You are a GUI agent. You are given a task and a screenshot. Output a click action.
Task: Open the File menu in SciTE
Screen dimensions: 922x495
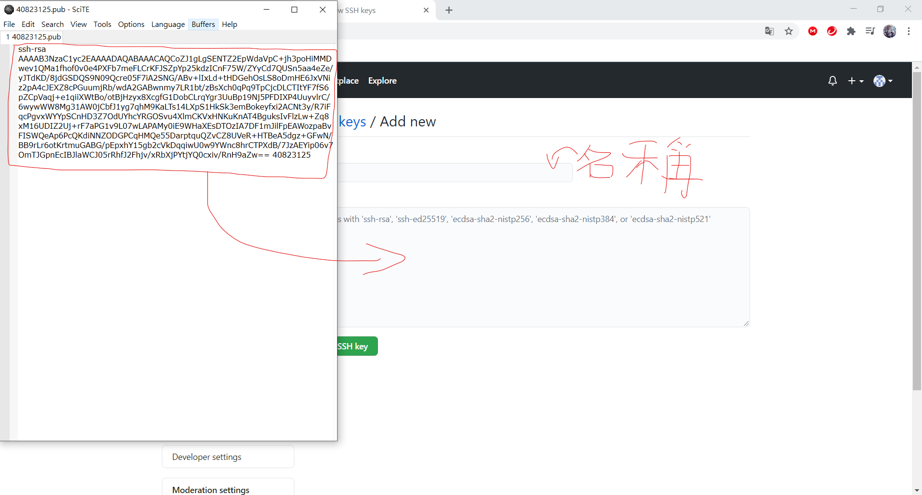point(9,24)
